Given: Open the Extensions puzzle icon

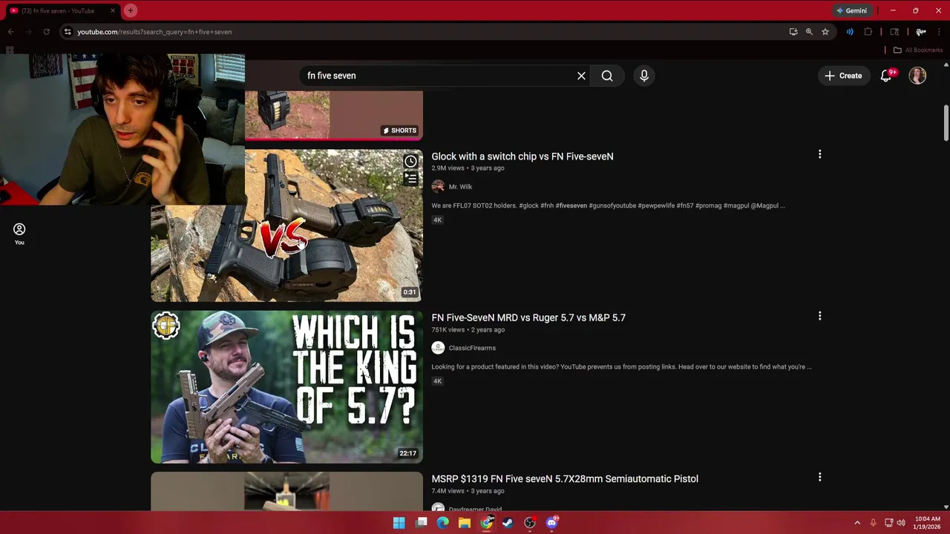Looking at the screenshot, I should [x=868, y=32].
